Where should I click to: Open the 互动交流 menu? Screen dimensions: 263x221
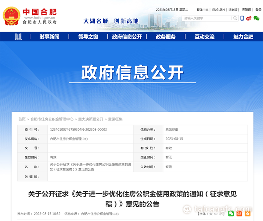[204, 37]
